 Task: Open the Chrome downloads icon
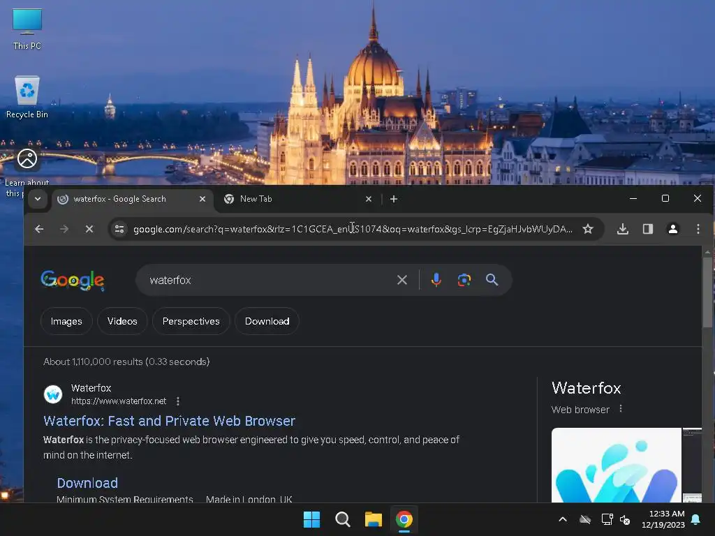pos(622,229)
